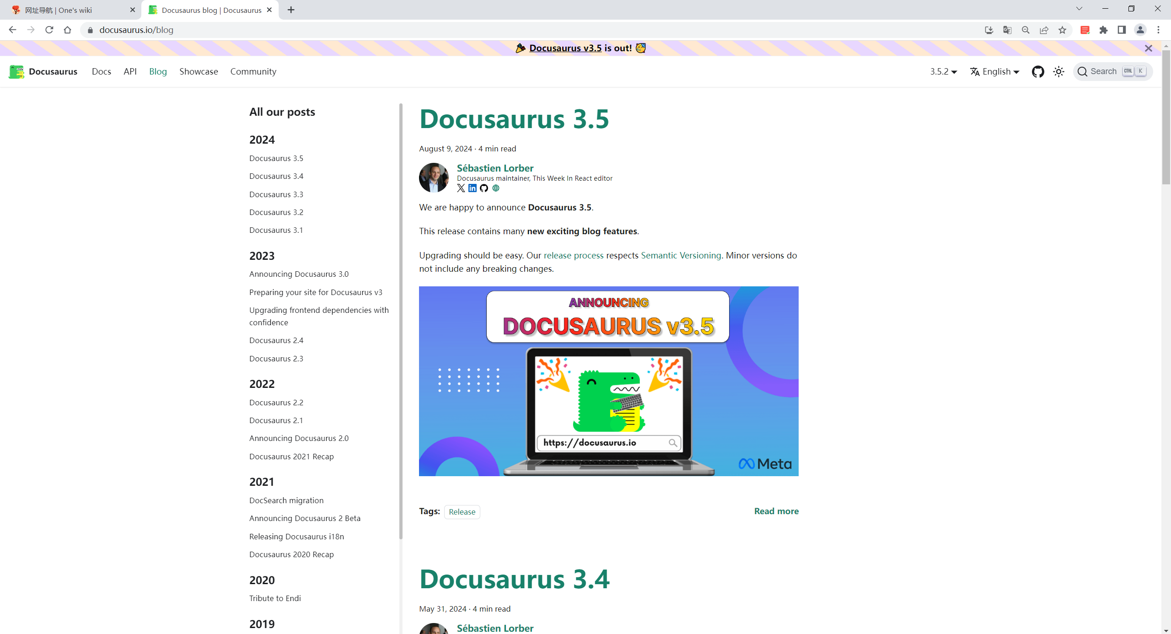1171x634 pixels.
Task: Click the Docusaurus logo icon in navbar
Action: (x=16, y=71)
